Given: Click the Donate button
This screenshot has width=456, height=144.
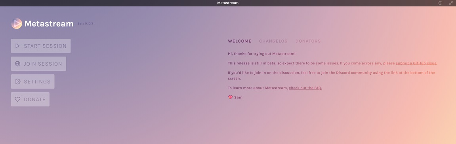Looking at the screenshot, I should [30, 99].
